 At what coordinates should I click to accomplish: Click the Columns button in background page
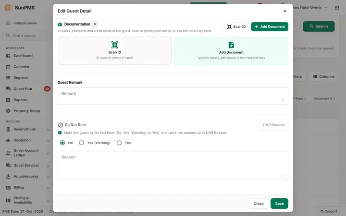pyautogui.click(x=324, y=76)
